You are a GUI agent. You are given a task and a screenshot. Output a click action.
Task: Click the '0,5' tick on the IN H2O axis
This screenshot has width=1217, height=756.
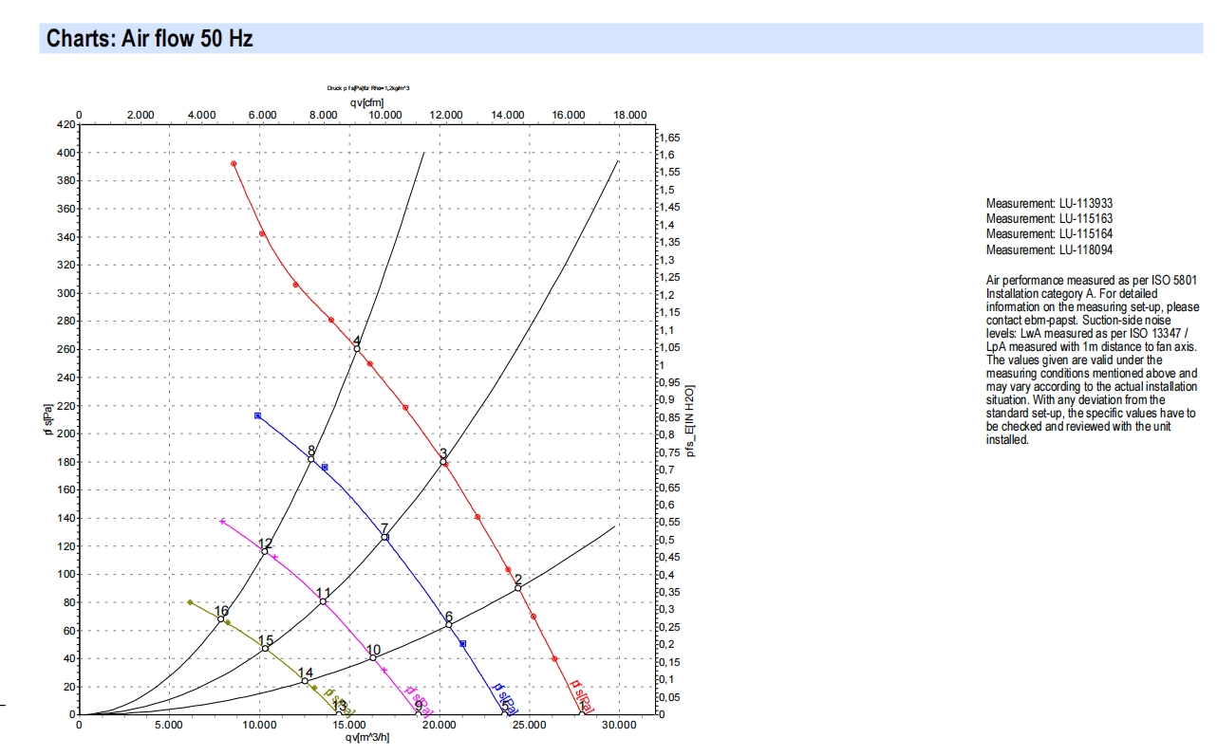click(665, 540)
